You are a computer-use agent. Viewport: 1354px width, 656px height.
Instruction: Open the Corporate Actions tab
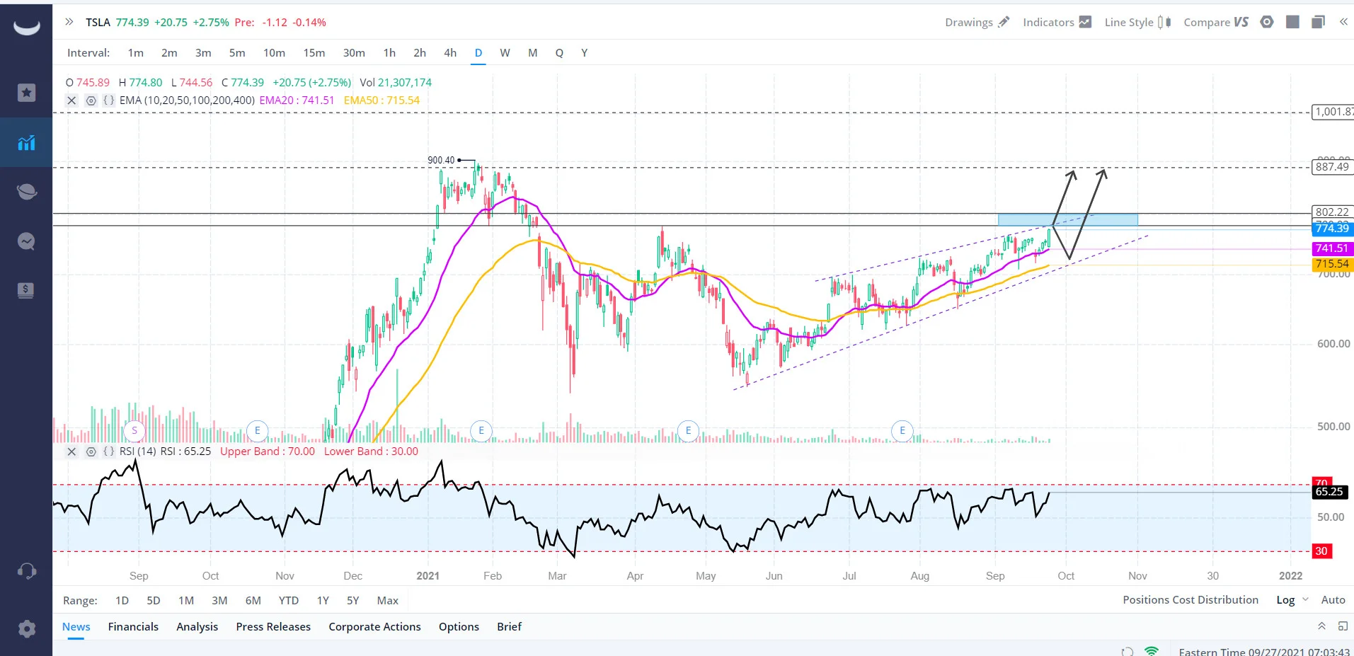(x=374, y=627)
